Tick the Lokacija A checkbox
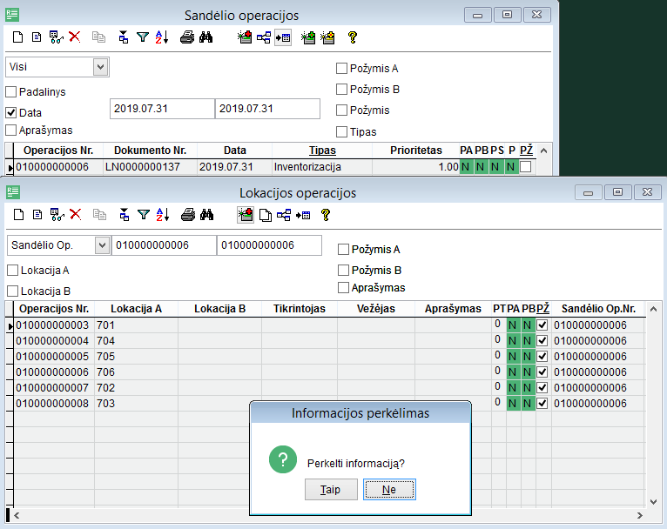Screen dimensions: 667x529 pyautogui.click(x=12, y=271)
